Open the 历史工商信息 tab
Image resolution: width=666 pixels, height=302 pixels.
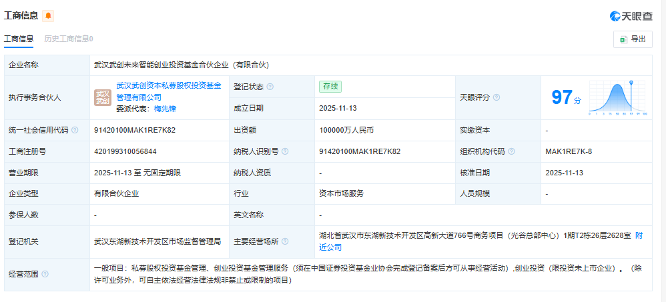pos(68,39)
